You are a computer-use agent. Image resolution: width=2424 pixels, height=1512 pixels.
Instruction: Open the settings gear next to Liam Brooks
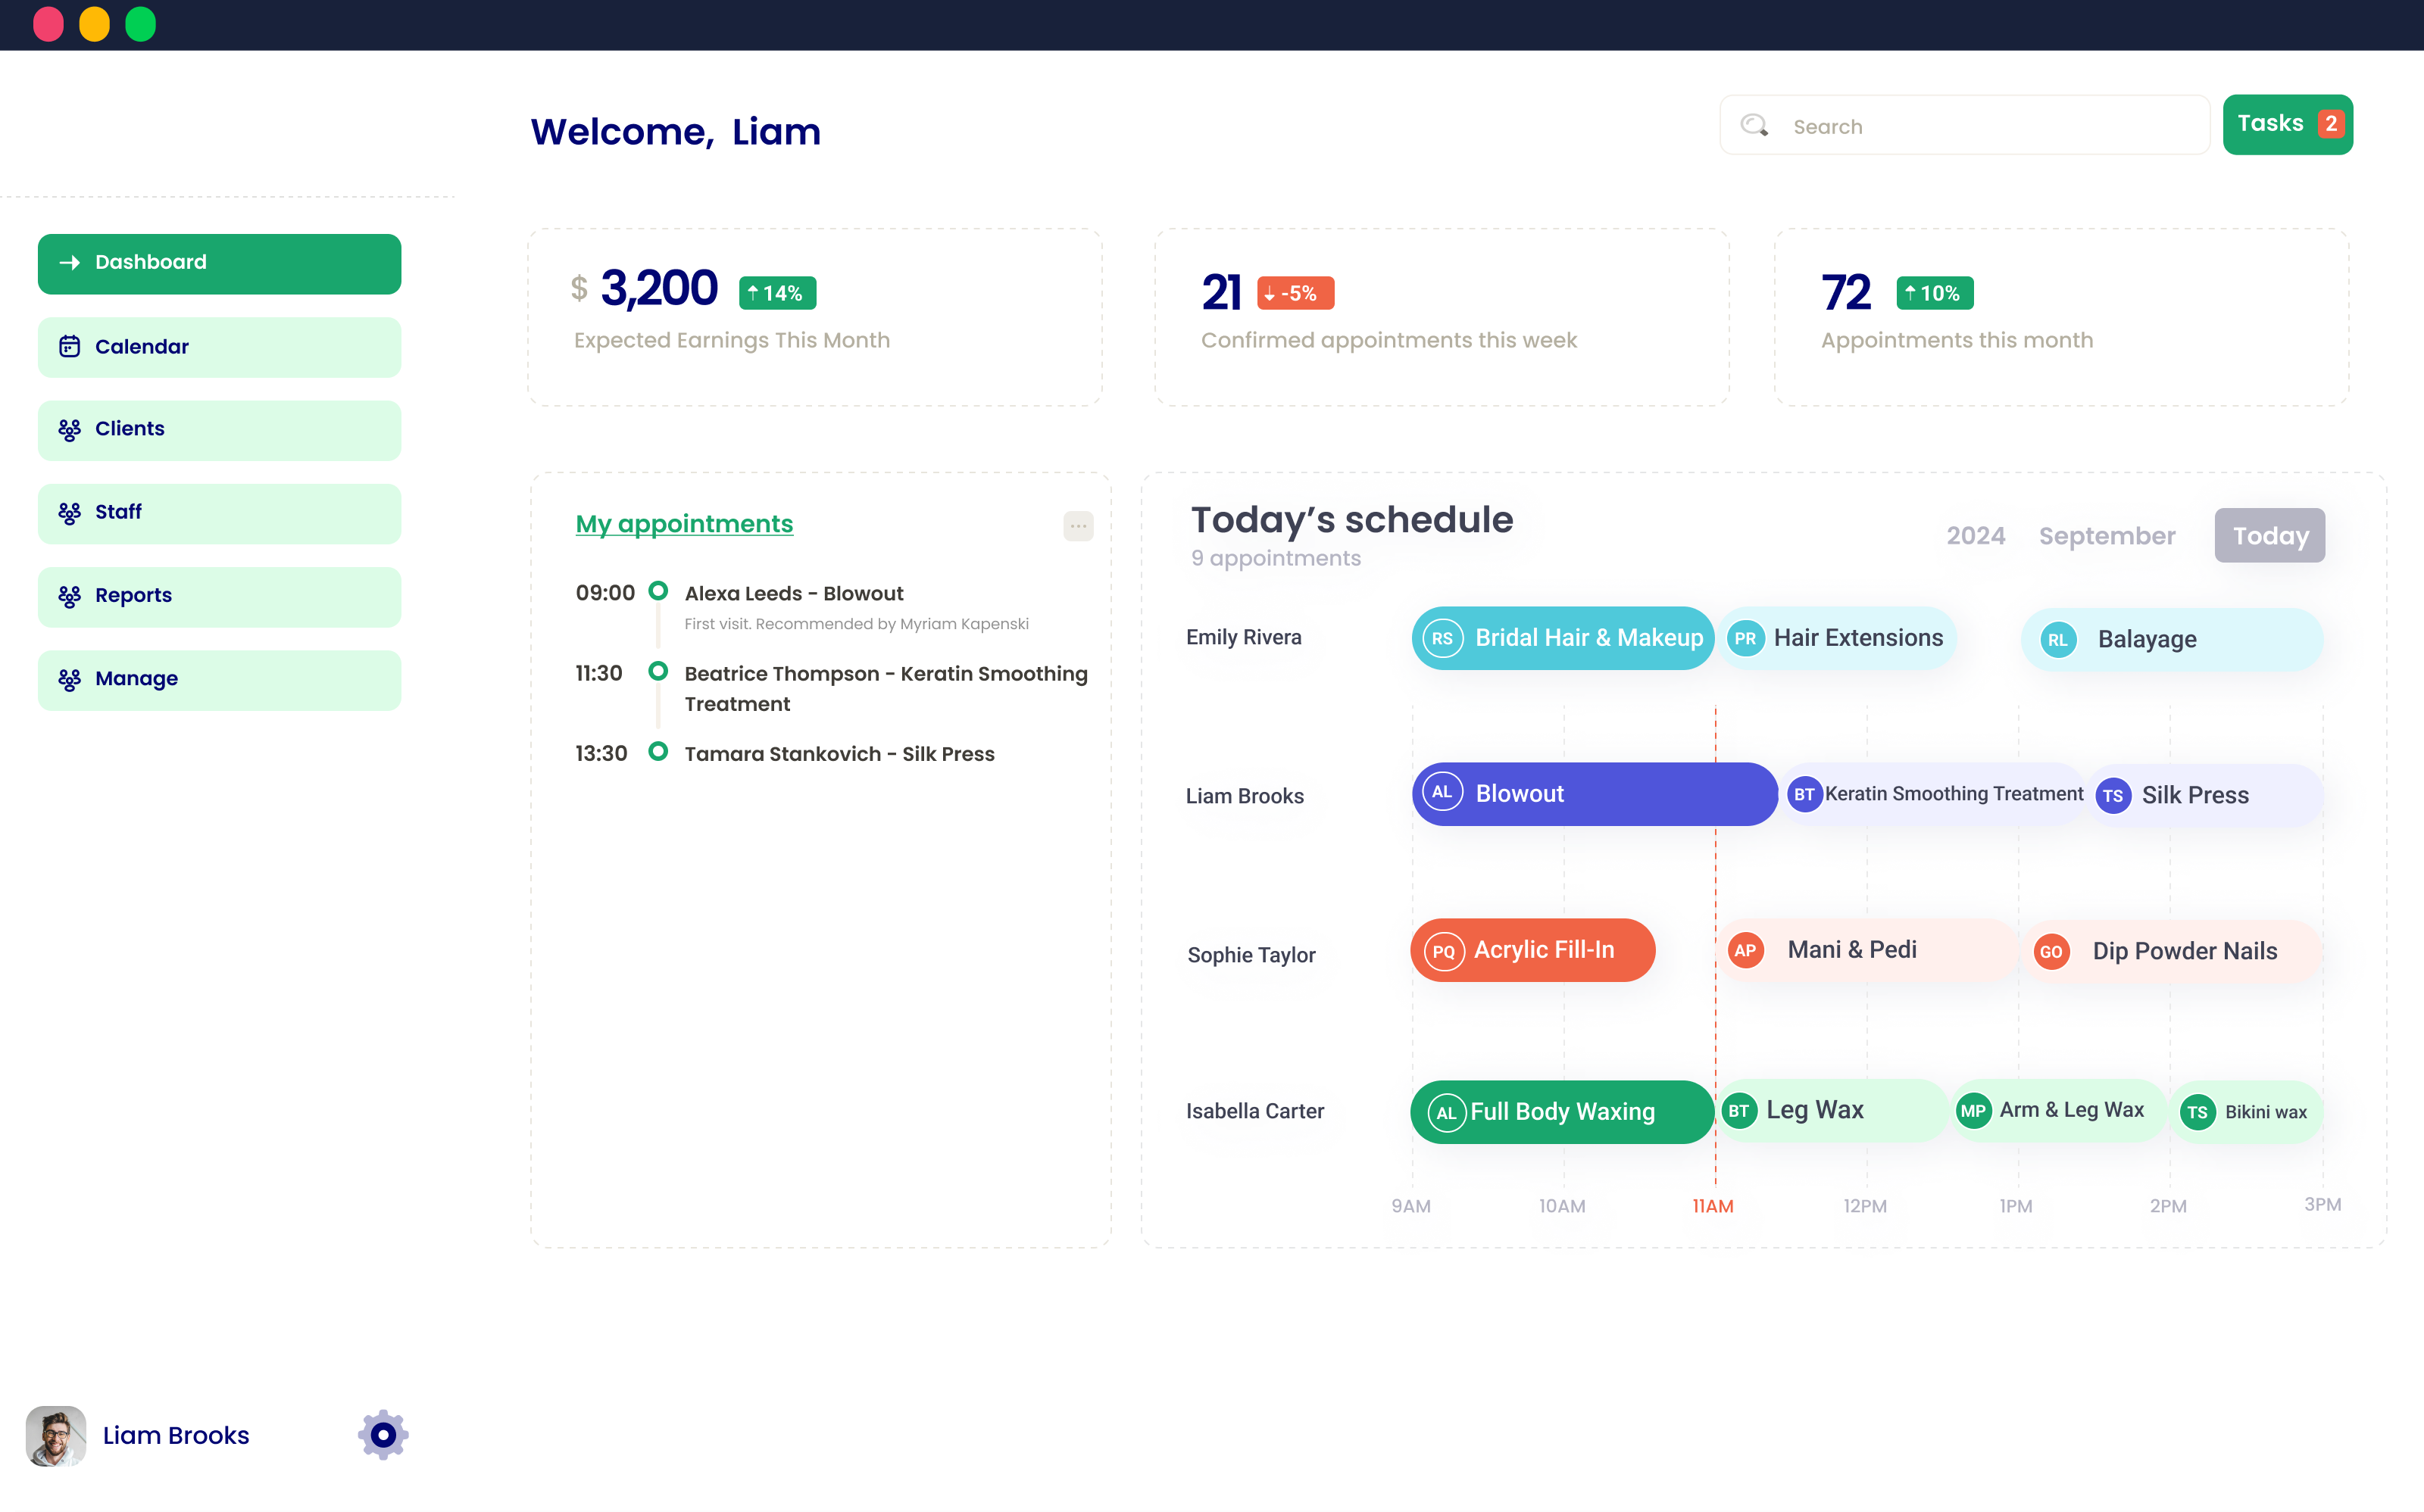(383, 1435)
